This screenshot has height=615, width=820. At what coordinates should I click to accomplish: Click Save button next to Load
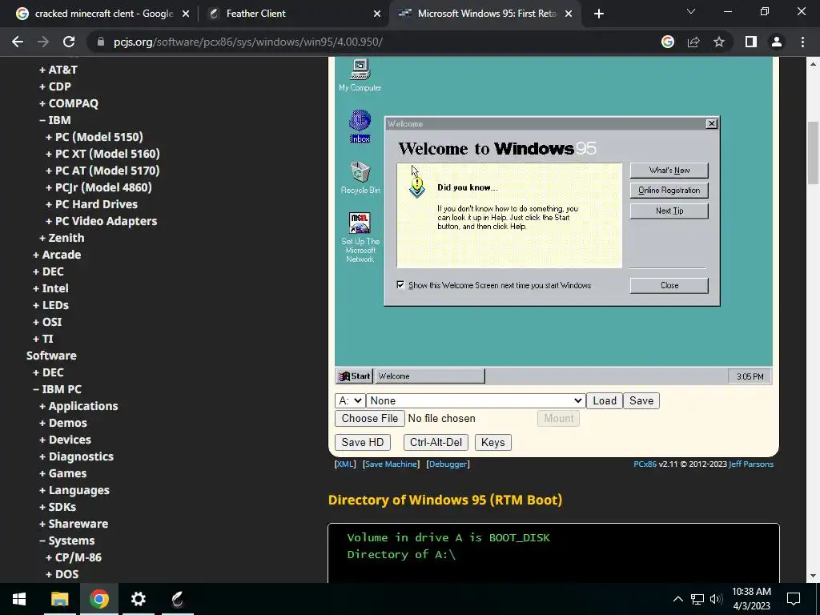[x=641, y=400]
